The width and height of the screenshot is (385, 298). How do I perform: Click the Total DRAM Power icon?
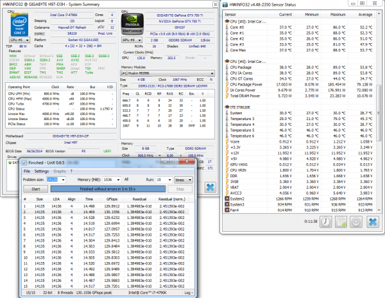click(227, 96)
